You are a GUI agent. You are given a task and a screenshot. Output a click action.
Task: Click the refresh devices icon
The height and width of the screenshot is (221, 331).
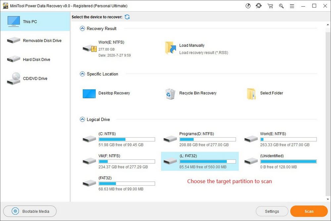tap(127, 17)
